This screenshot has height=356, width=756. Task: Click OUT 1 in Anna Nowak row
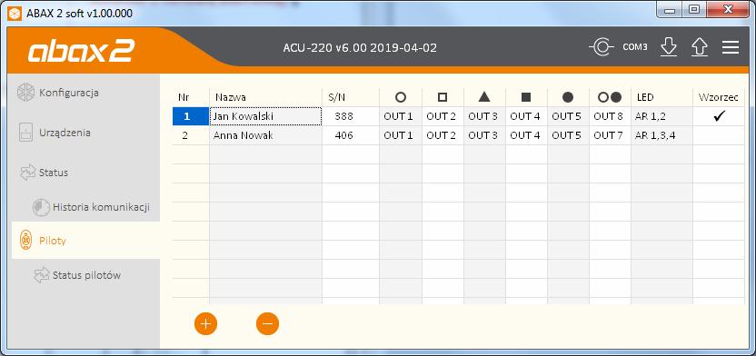401,135
